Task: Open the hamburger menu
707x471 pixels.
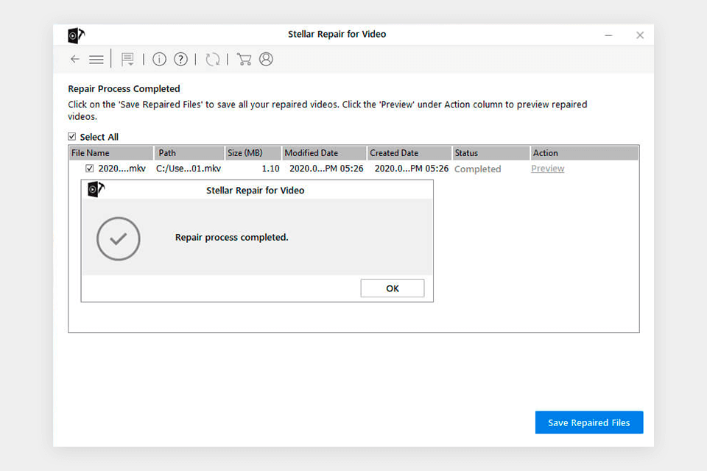Action: click(x=96, y=59)
